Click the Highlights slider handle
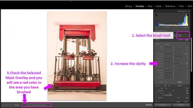This screenshot has width=193, height=108. [173, 59]
